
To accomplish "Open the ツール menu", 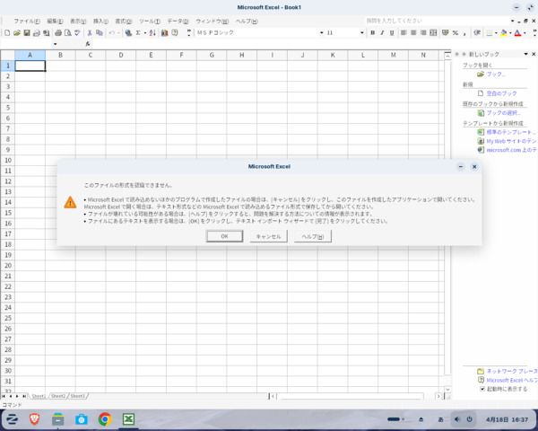I will (x=150, y=21).
